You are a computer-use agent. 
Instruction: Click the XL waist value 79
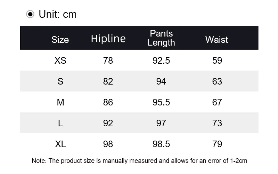pos(217,144)
